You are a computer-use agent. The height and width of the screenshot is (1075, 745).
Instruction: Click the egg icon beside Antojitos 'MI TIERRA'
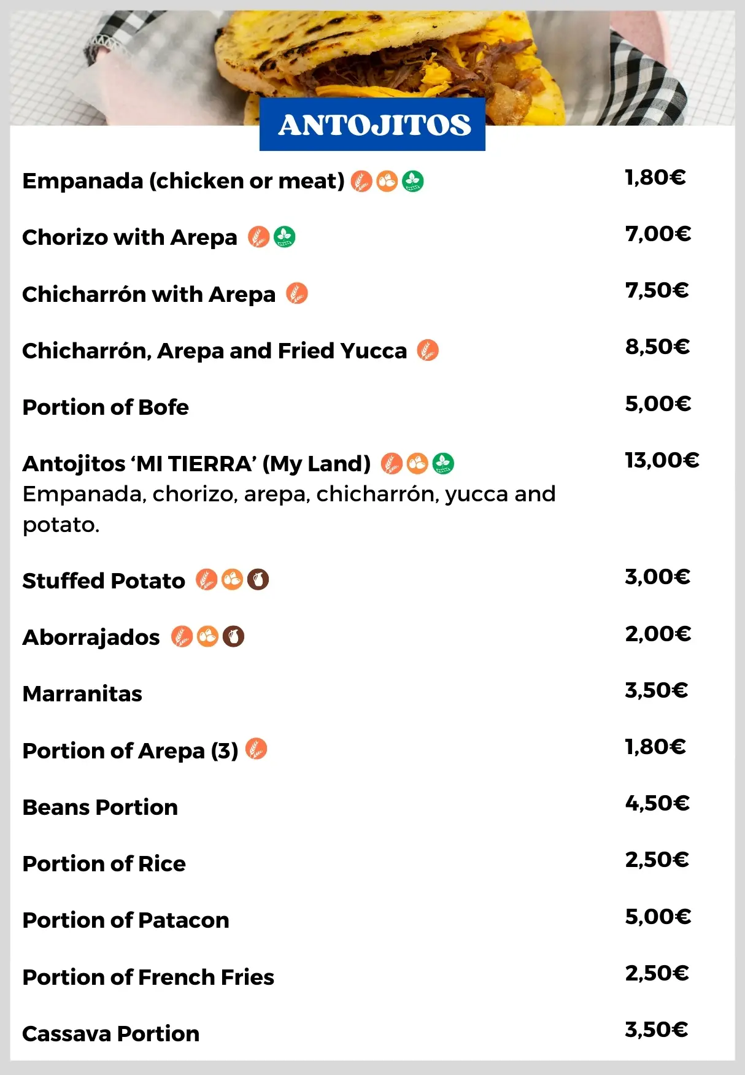(417, 463)
